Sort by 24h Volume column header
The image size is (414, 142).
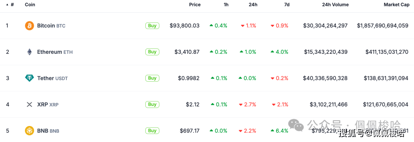click(335, 5)
